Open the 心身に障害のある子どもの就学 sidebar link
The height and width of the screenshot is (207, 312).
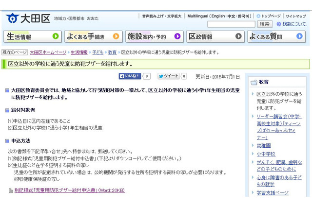279,181
